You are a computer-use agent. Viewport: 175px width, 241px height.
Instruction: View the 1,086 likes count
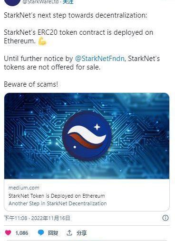(x=22, y=233)
